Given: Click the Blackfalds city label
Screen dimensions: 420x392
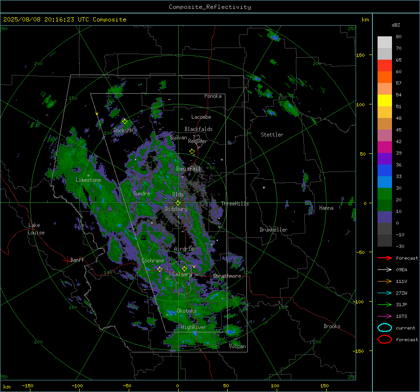Looking at the screenshot, I should (198, 129).
